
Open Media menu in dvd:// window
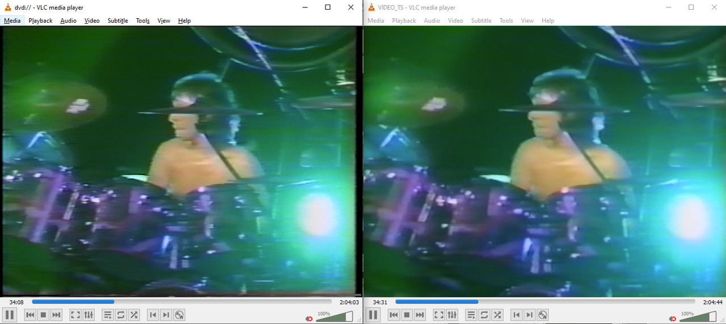[12, 20]
